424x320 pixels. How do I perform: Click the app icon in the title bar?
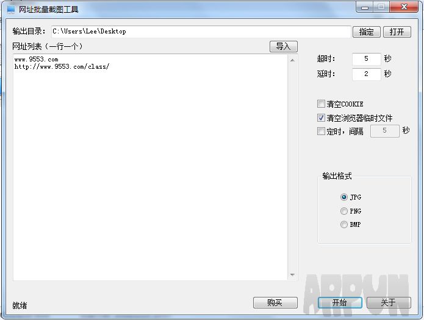click(x=11, y=10)
